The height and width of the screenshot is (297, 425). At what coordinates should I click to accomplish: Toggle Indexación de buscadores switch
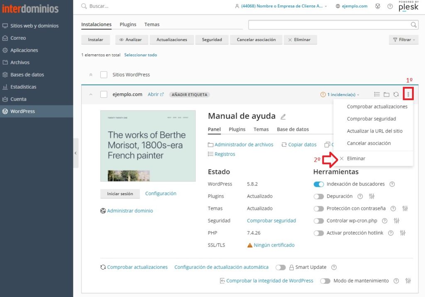319,184
